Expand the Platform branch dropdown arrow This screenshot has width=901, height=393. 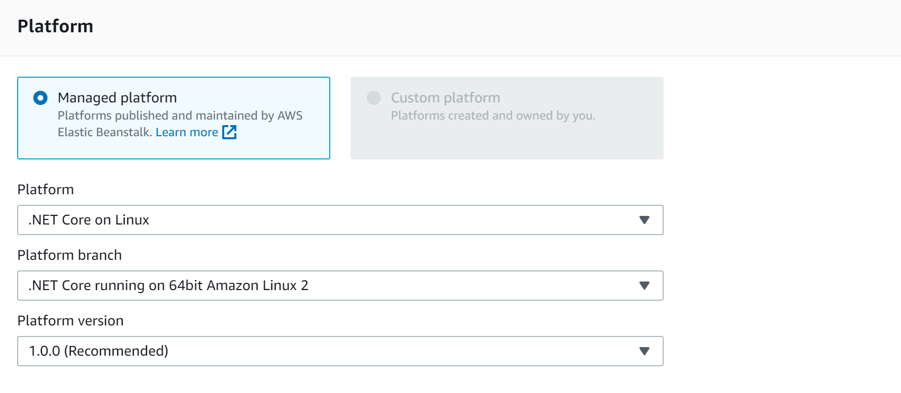(x=644, y=286)
